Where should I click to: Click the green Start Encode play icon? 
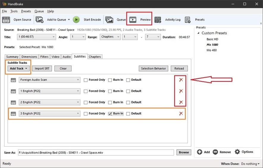76,20
